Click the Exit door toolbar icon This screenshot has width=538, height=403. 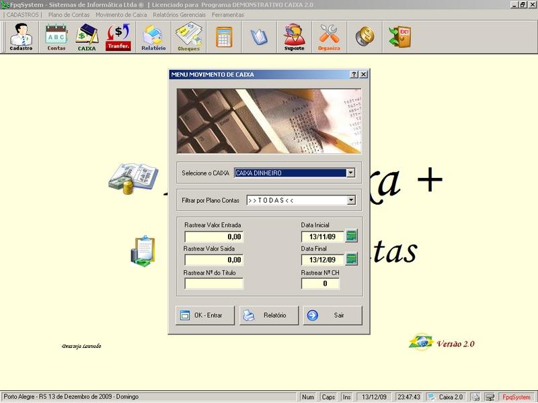[399, 37]
